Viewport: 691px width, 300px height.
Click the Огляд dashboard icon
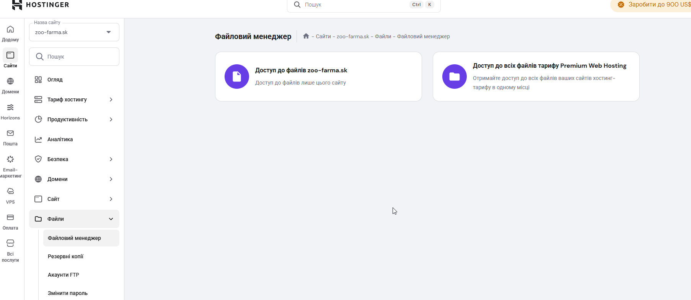(x=38, y=80)
